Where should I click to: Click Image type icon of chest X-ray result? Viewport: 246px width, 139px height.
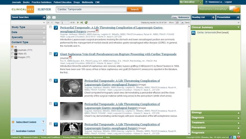pyautogui.click(x=56, y=104)
